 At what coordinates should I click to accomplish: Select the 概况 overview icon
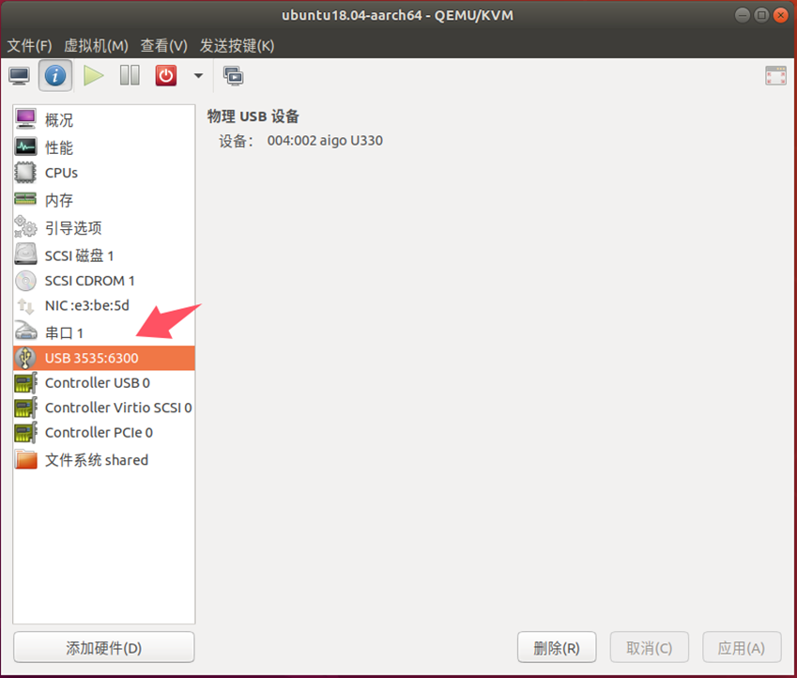point(25,119)
